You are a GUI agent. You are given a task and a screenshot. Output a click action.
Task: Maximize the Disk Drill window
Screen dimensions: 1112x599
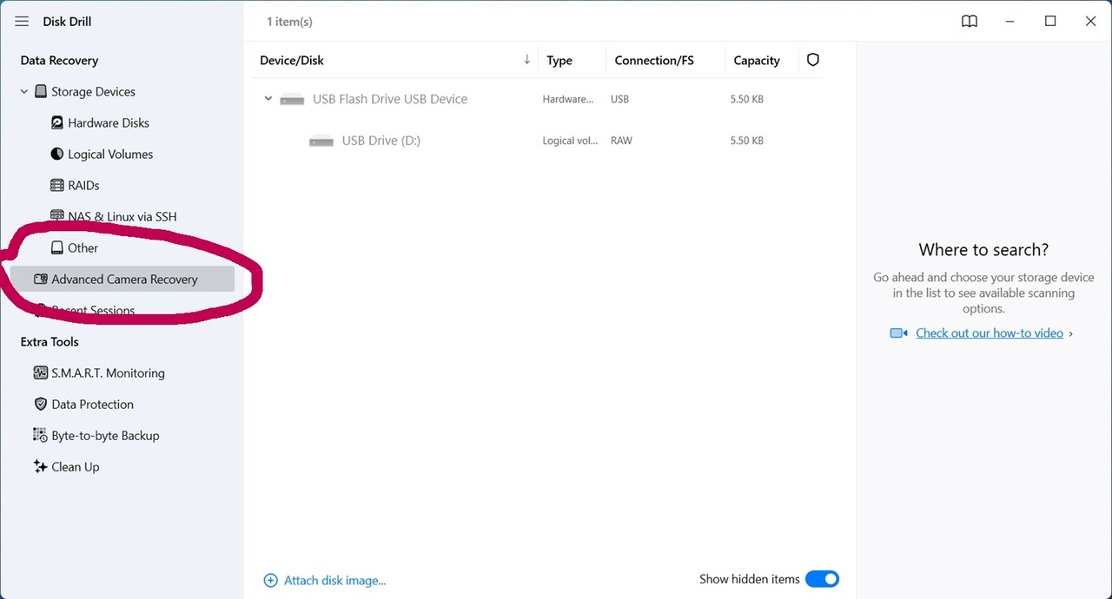(x=1050, y=22)
